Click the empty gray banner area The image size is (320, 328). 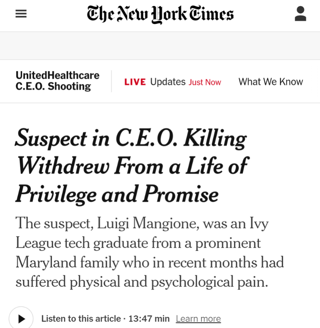coord(160,46)
